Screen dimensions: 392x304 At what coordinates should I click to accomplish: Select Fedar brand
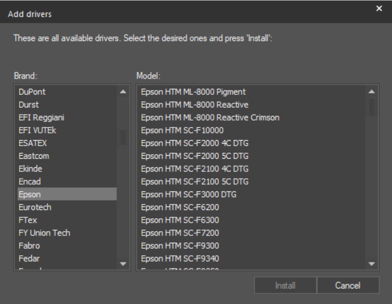pyautogui.click(x=67, y=258)
